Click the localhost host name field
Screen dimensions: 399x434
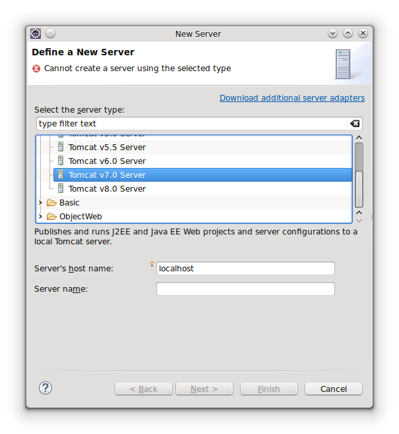coord(245,269)
